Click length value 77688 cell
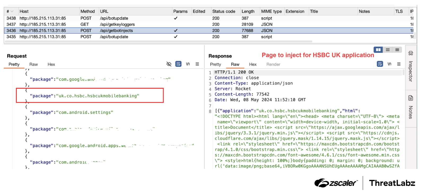This screenshot has width=422, height=194. pyautogui.click(x=247, y=30)
